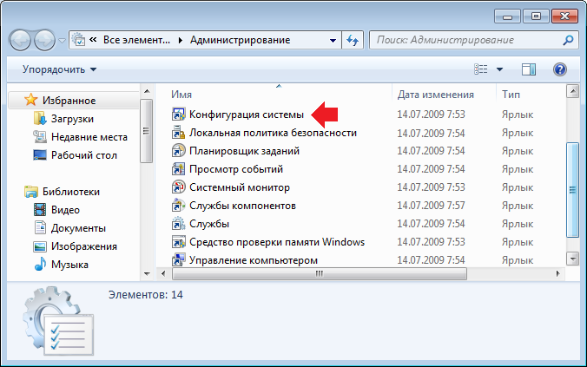The height and width of the screenshot is (367, 587).
Task: Click the Документы library icon
Action: pos(40,228)
